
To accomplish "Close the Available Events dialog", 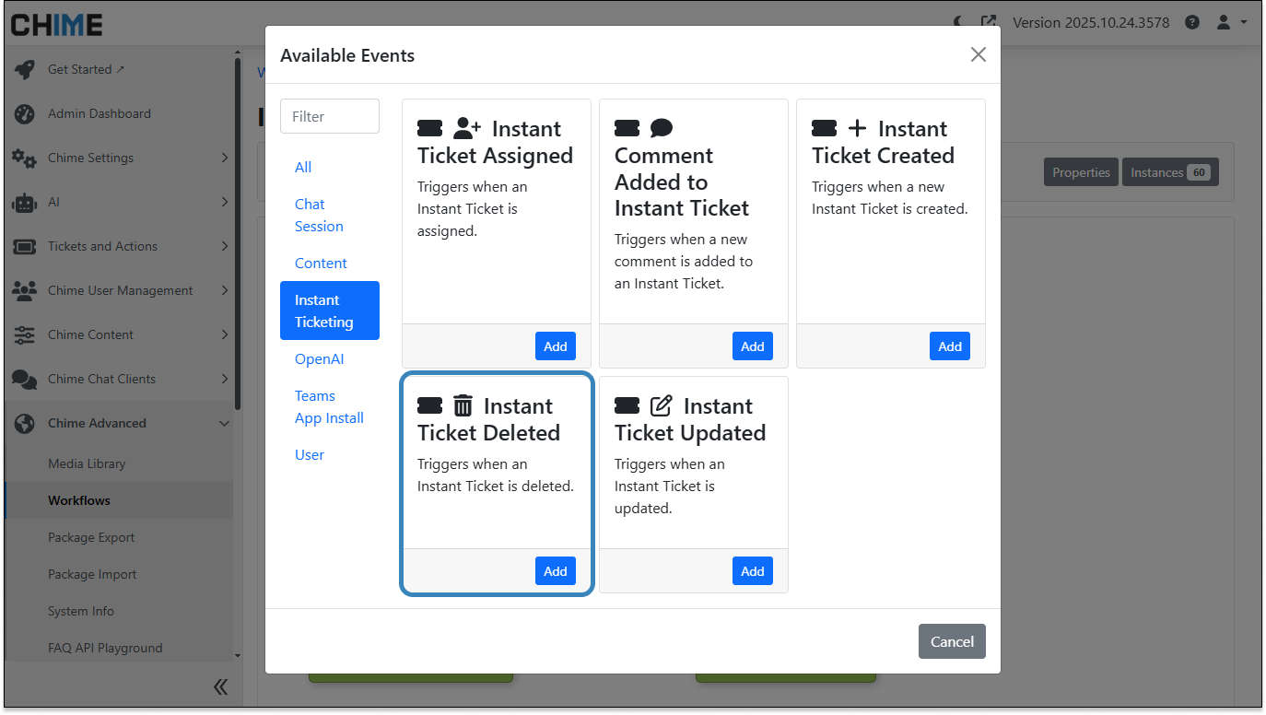I will point(978,55).
